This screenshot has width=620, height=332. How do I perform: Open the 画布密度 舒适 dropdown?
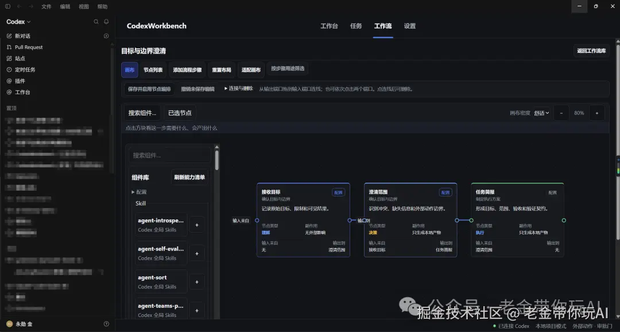pos(541,113)
